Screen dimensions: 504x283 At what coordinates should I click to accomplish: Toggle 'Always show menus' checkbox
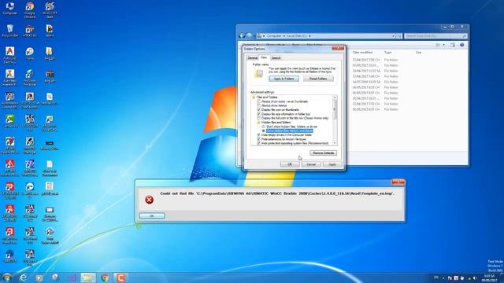(259, 105)
